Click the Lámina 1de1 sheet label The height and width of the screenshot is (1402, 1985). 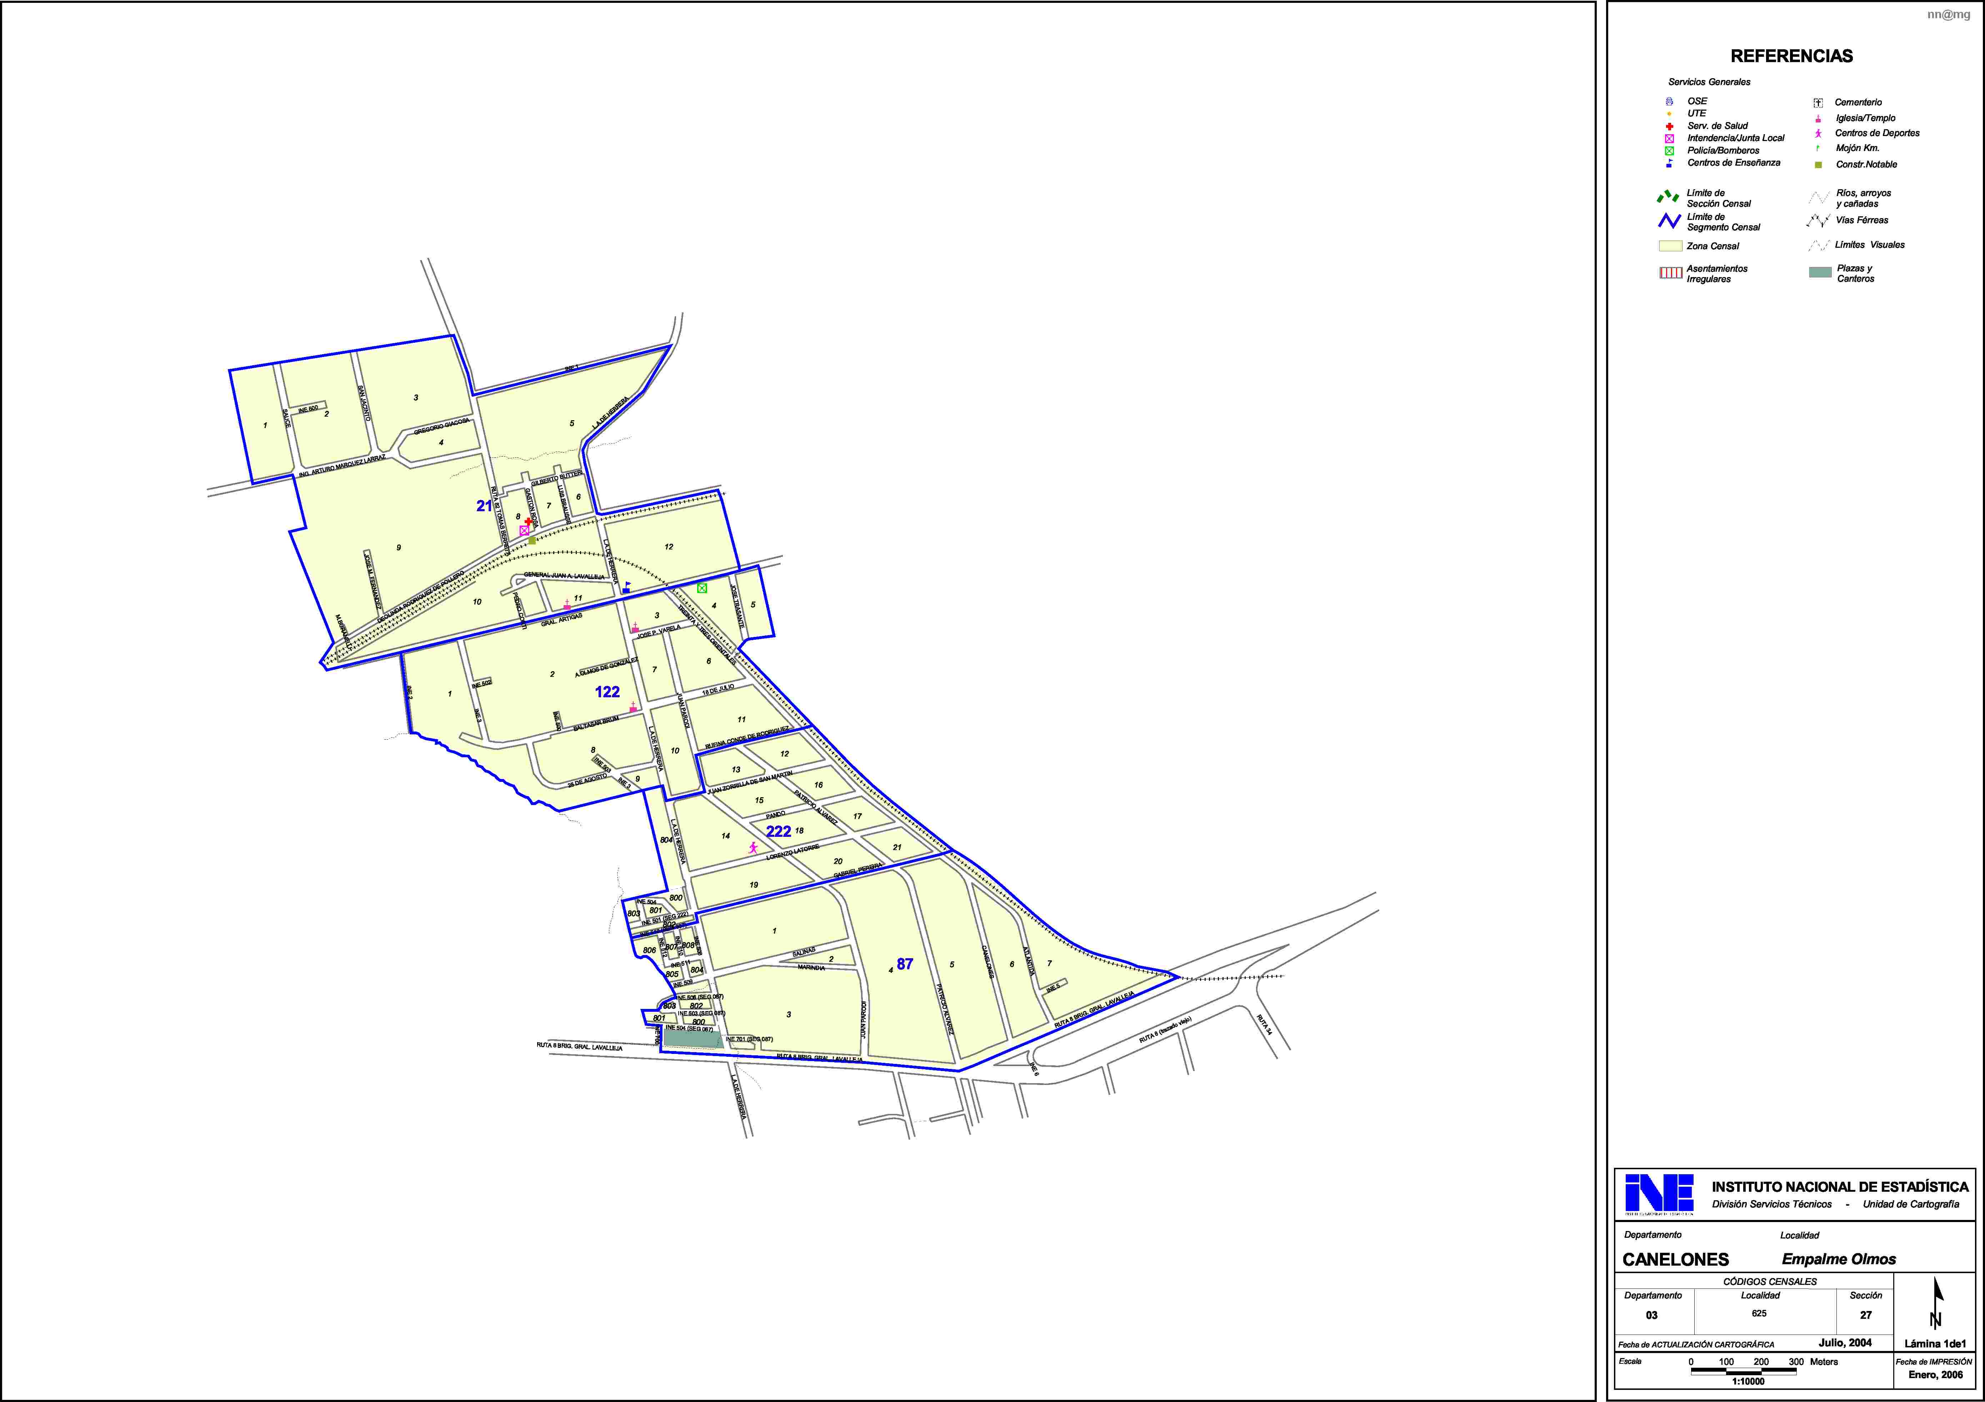tap(1935, 1344)
